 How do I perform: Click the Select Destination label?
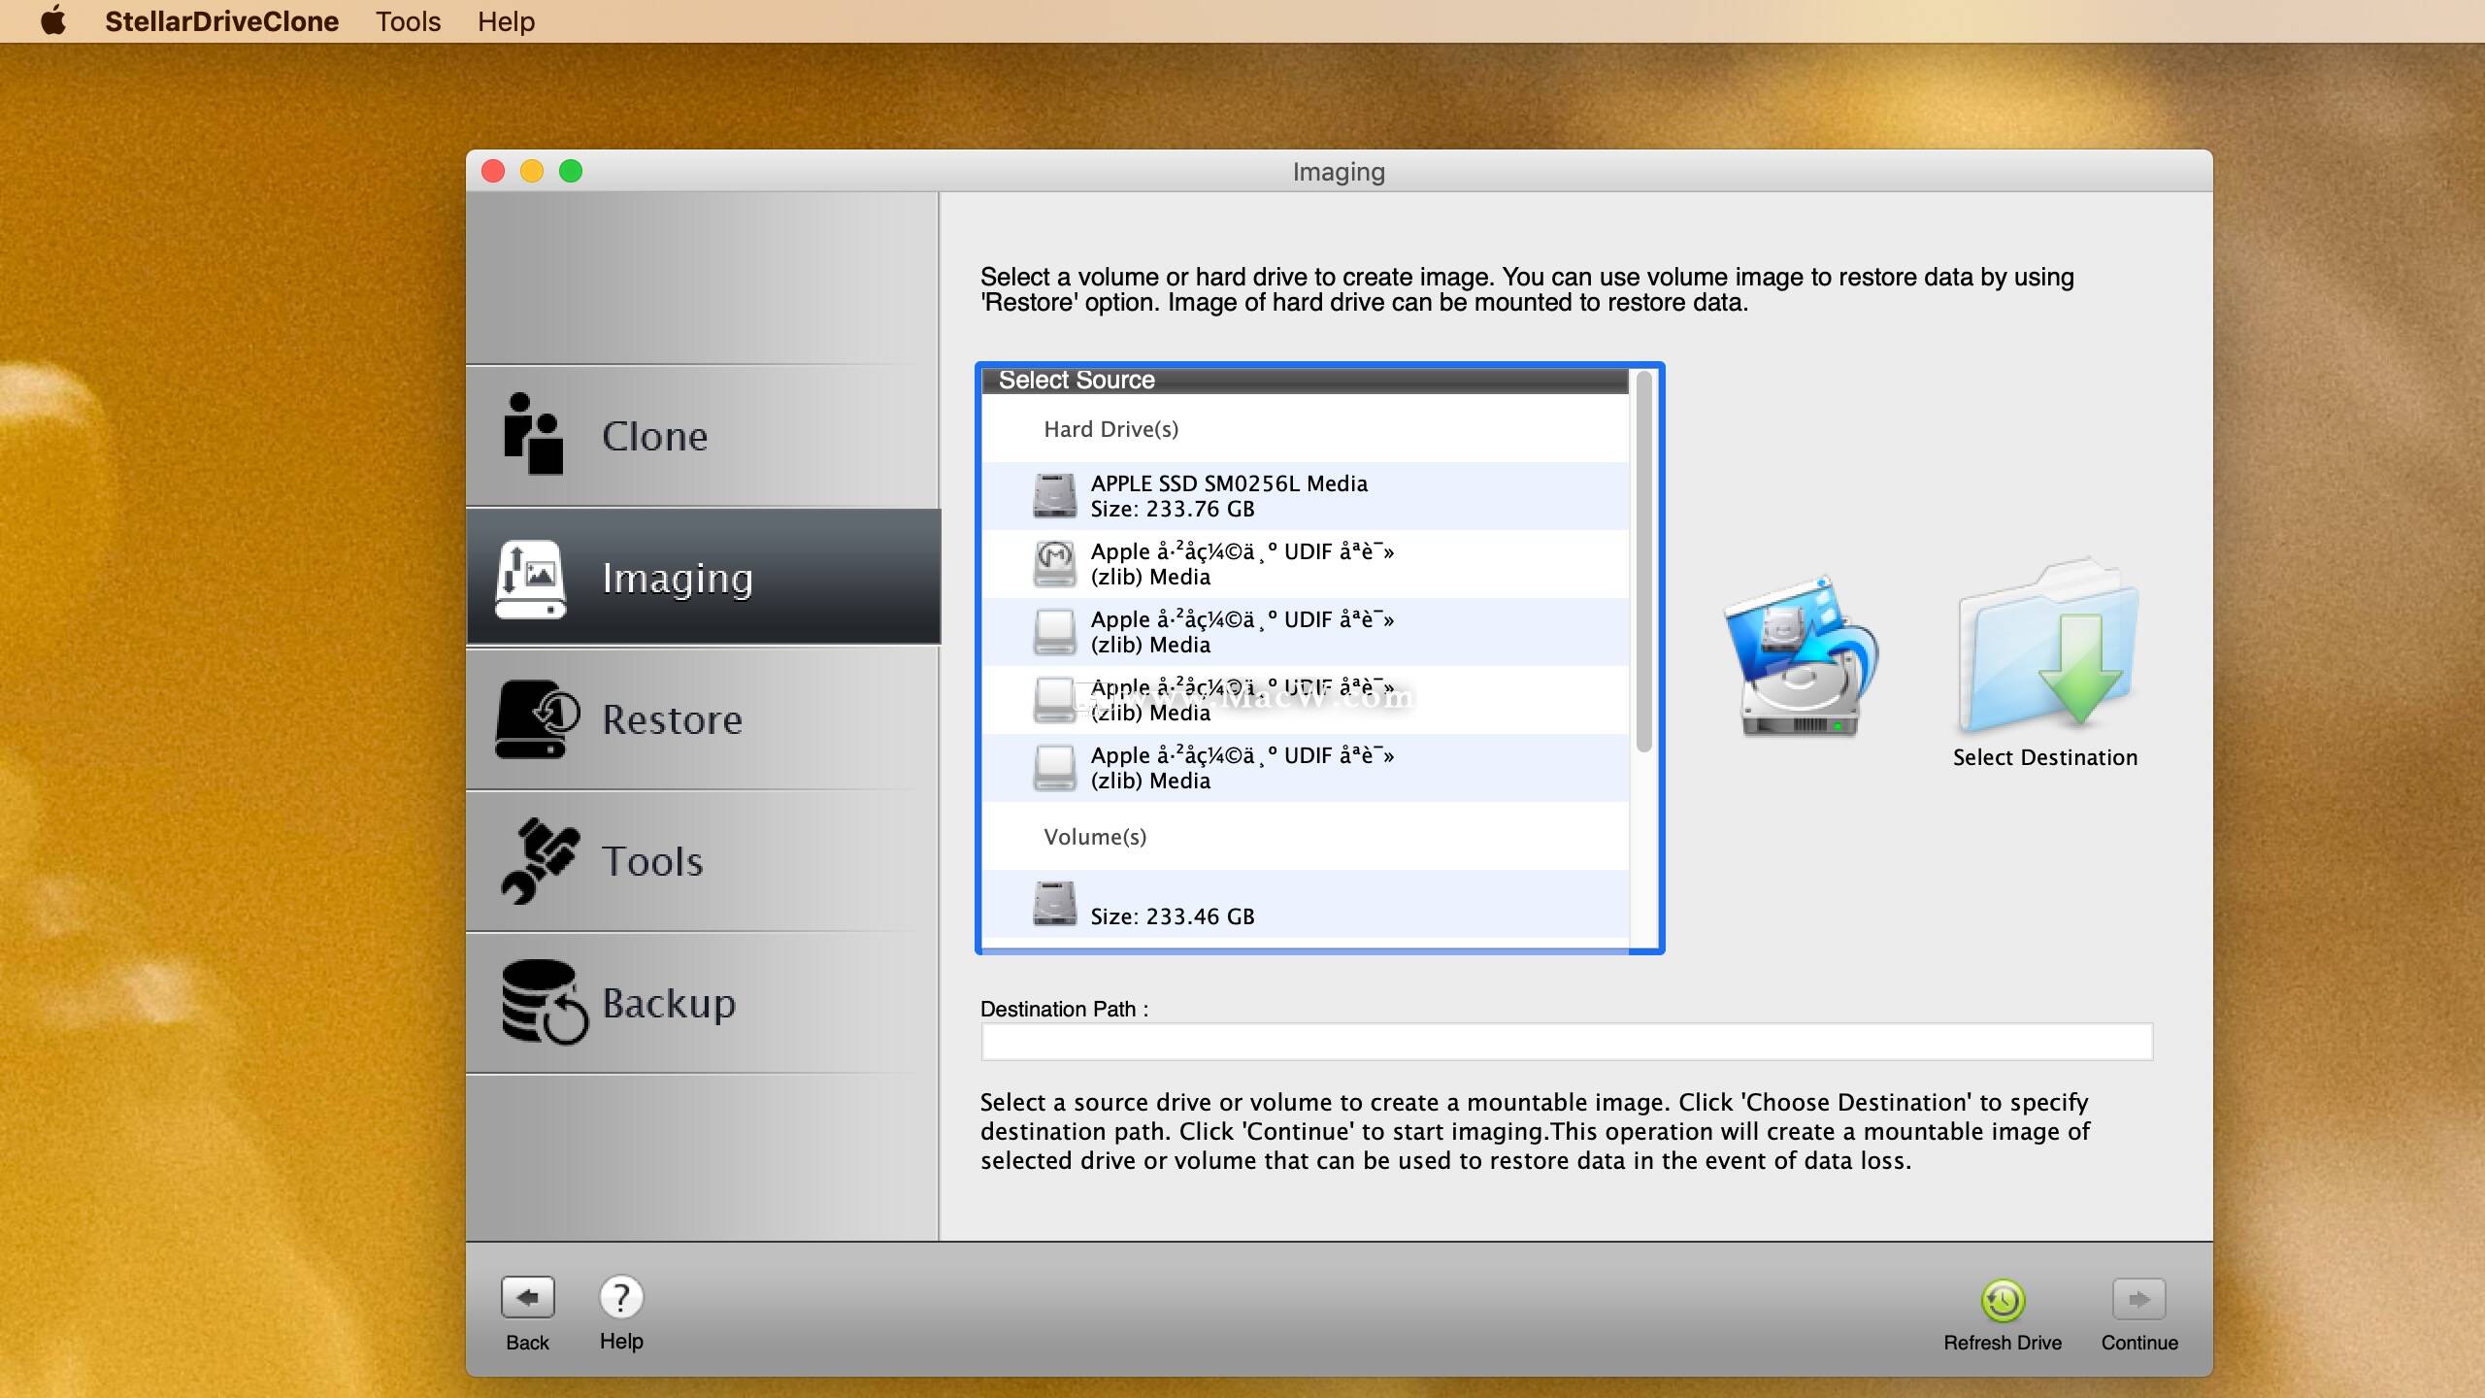point(2045,757)
